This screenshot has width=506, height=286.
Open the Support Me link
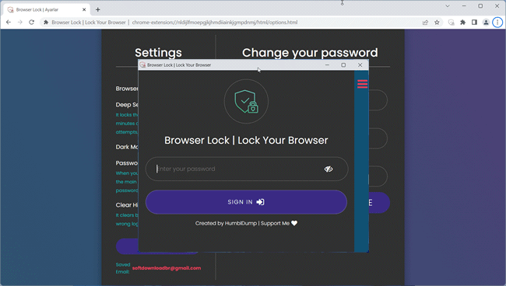pyautogui.click(x=279, y=223)
